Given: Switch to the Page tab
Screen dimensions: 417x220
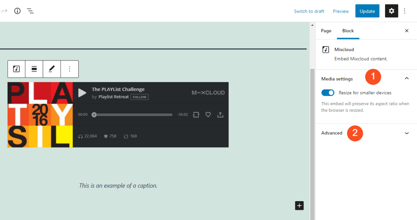Looking at the screenshot, I should 326,31.
